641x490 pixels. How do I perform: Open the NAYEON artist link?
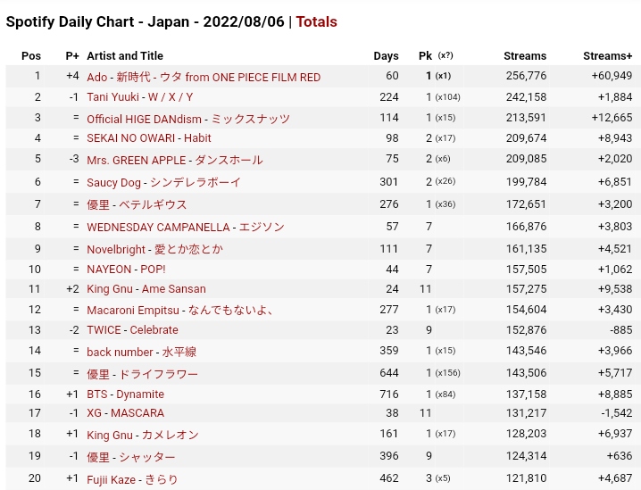109,269
